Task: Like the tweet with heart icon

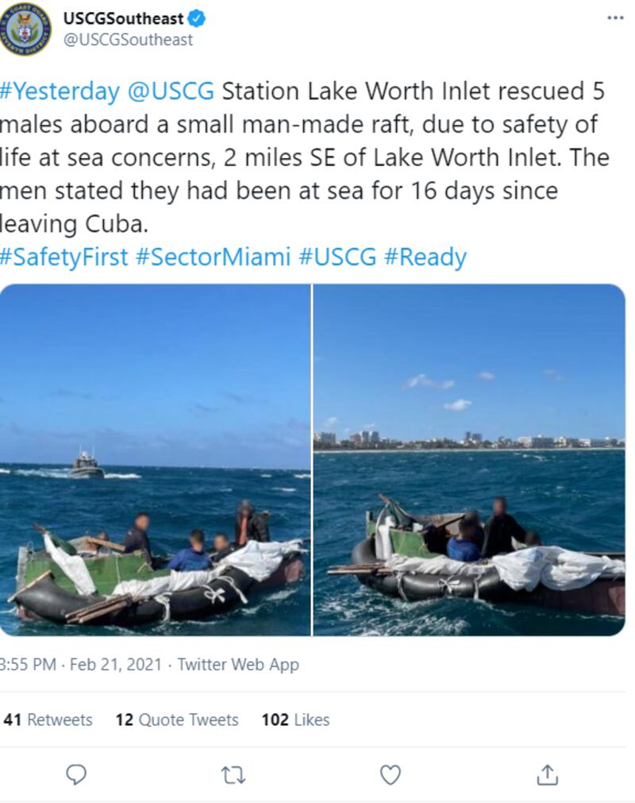Action: (391, 775)
